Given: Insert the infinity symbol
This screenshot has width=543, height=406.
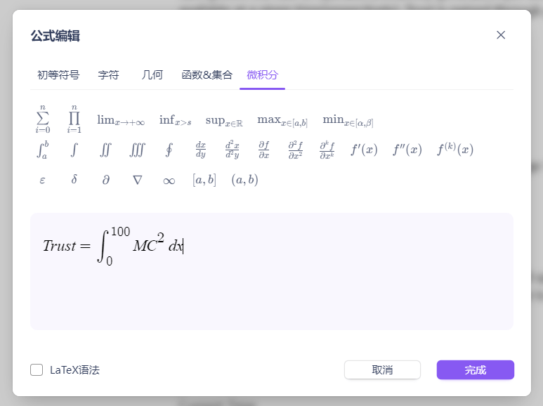Looking at the screenshot, I should (x=169, y=180).
